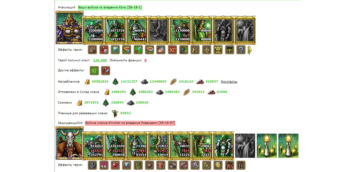Screen dimensions: 354x172
Task: Click the green XP icon under other effects
Action: pyautogui.click(x=94, y=71)
